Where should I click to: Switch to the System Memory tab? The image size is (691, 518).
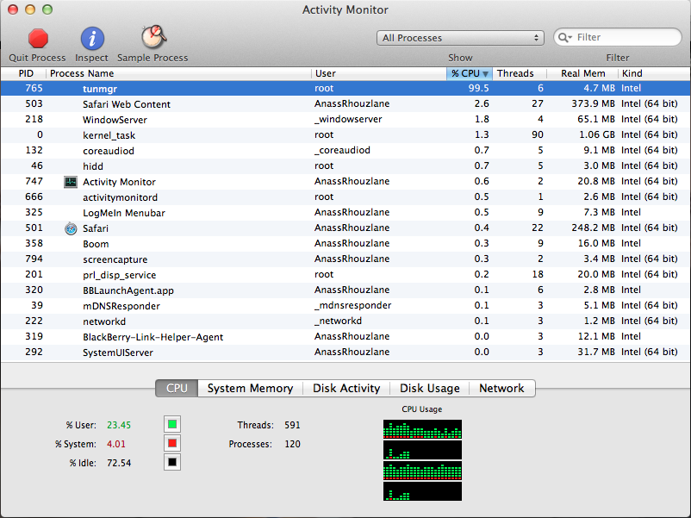(x=250, y=388)
